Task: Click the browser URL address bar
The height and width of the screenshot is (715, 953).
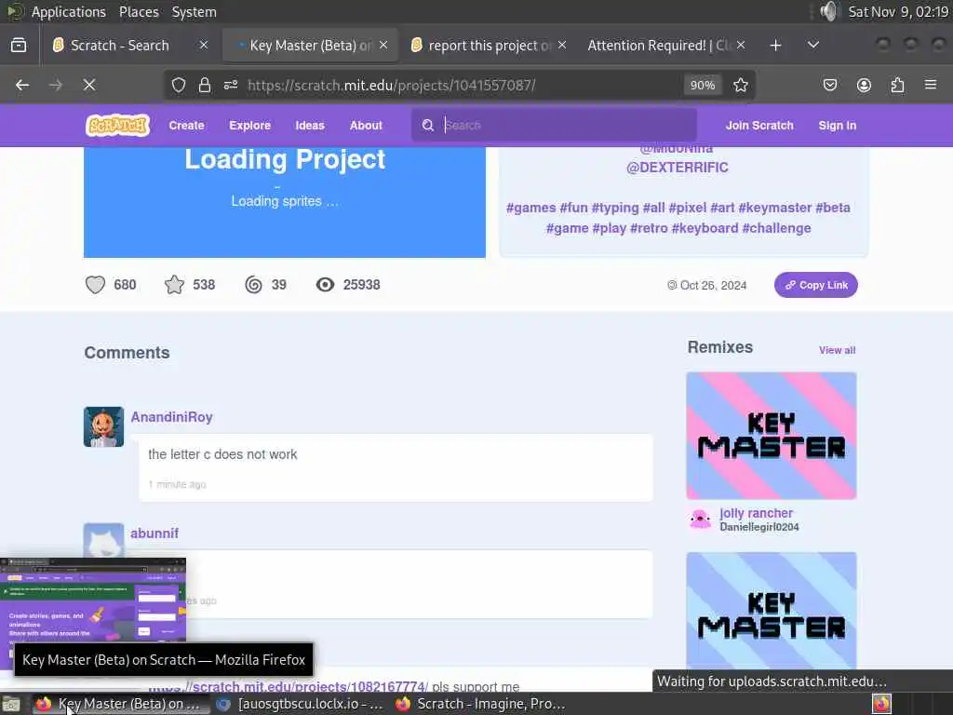Action: click(x=462, y=85)
